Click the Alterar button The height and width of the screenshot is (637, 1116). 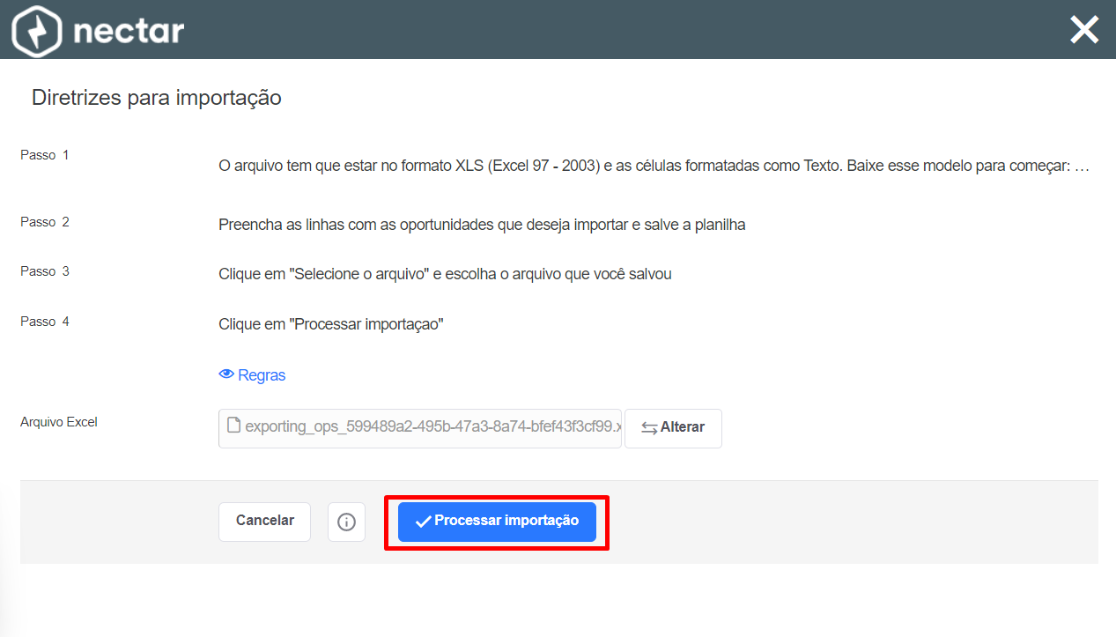click(x=673, y=428)
